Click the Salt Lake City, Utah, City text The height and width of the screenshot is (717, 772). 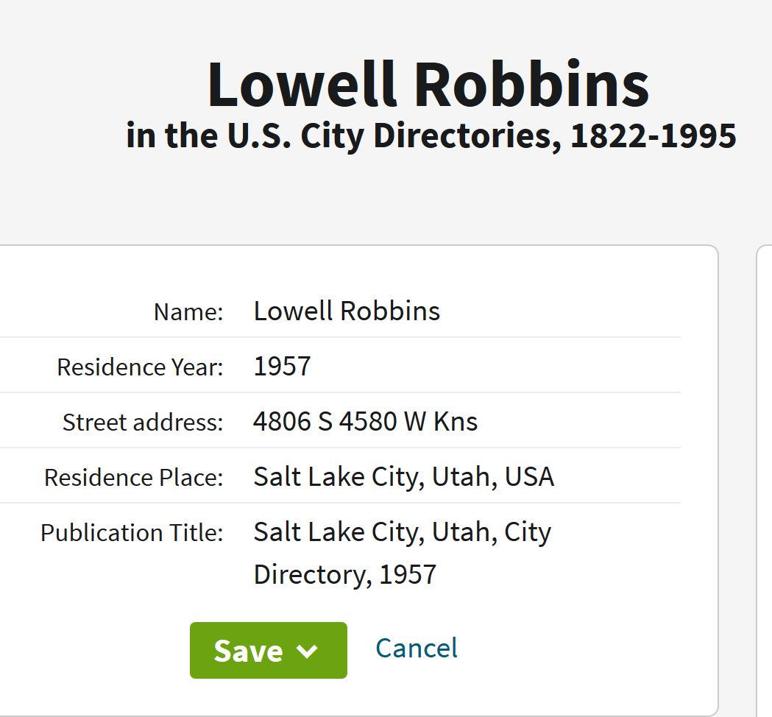click(x=402, y=531)
